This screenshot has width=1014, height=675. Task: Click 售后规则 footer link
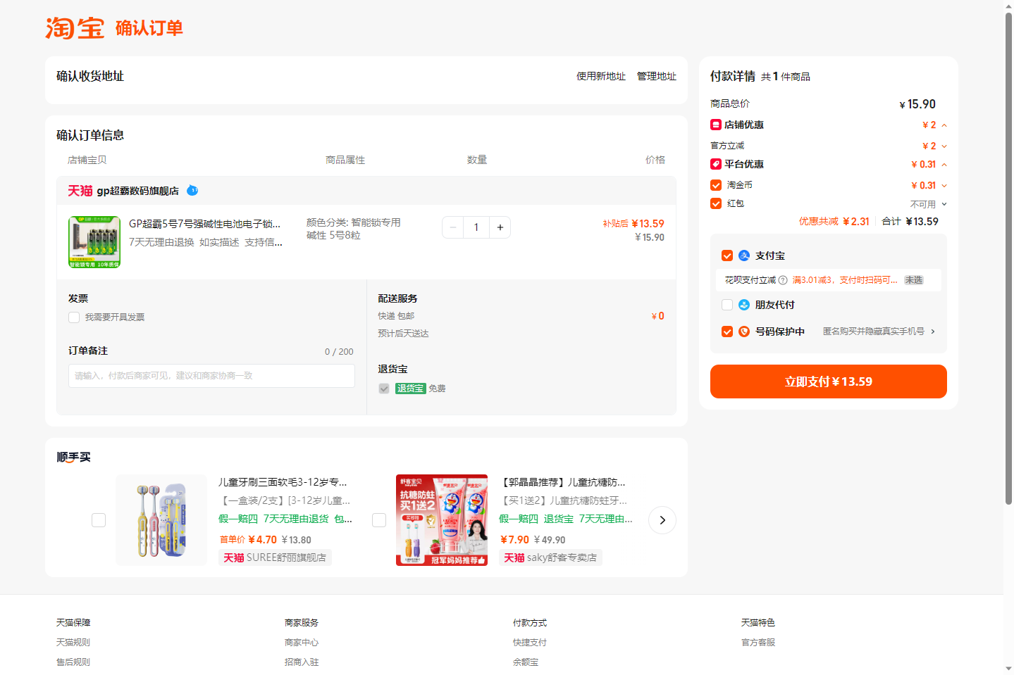(73, 662)
